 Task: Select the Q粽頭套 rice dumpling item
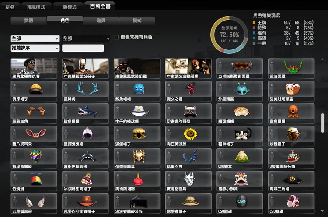[x=240, y=158]
